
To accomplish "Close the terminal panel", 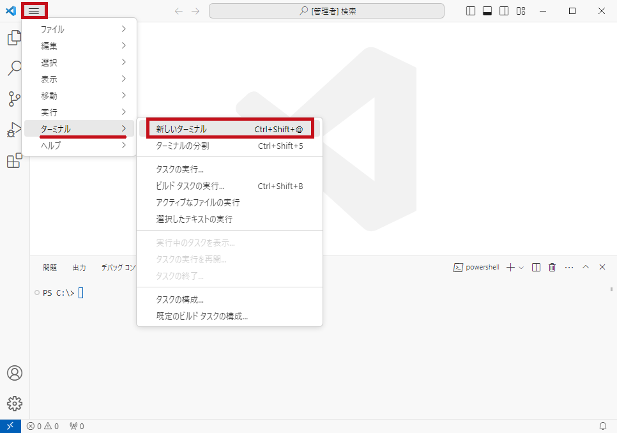I will coord(602,267).
